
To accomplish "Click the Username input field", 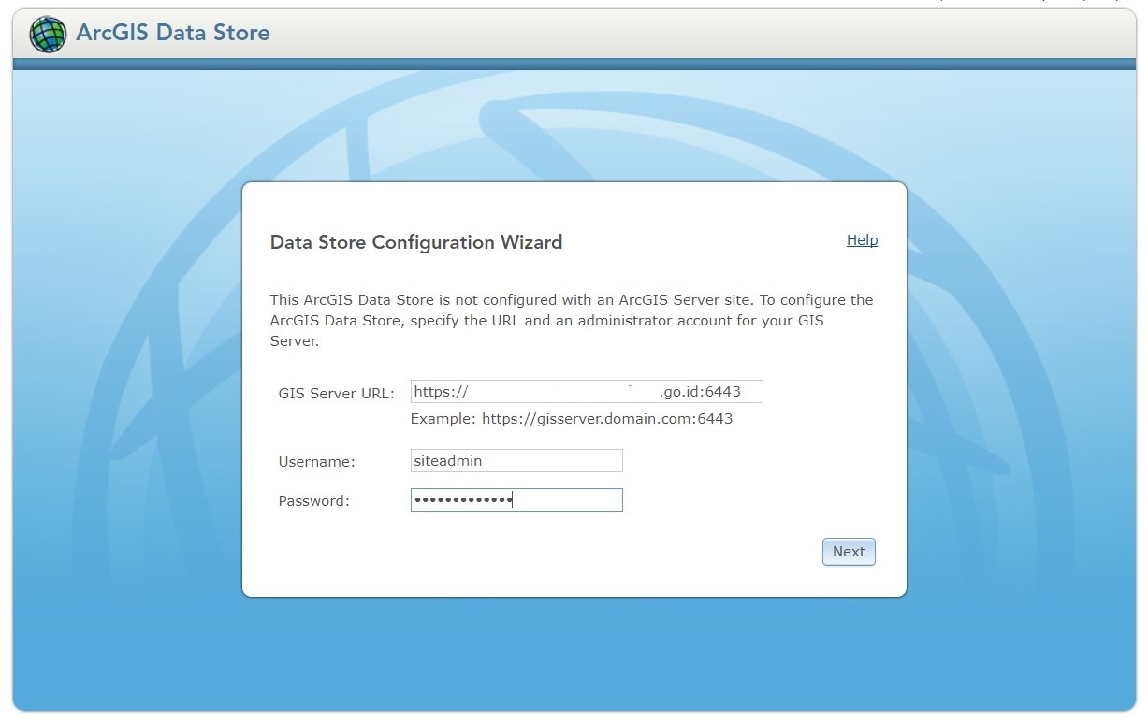I will (516, 461).
